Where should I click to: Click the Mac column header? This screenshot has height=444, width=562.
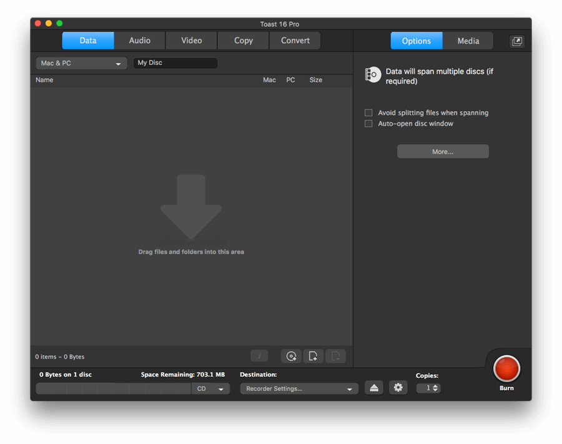point(270,80)
